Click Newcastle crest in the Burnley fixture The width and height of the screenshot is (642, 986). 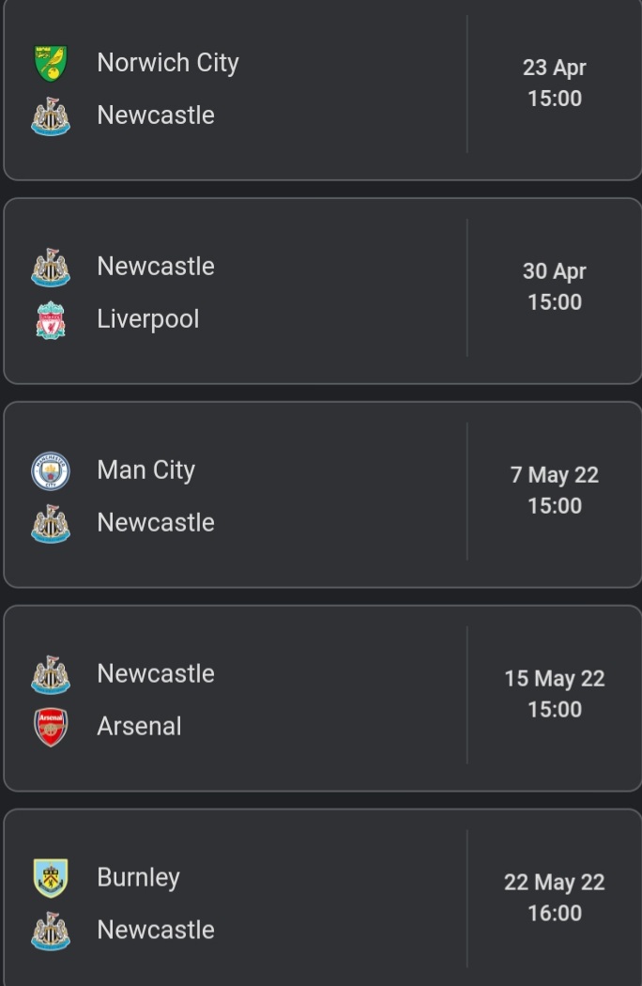pos(51,931)
